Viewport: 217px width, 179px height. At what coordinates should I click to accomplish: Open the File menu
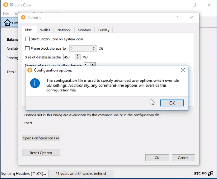(6, 14)
